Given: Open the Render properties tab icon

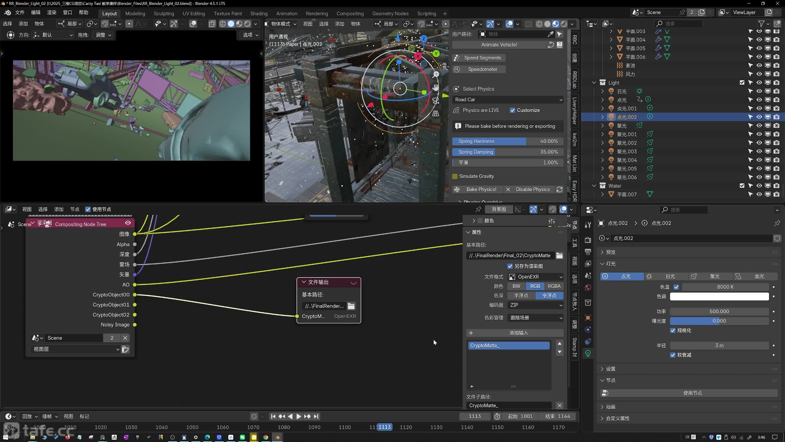Looking at the screenshot, I should [588, 240].
